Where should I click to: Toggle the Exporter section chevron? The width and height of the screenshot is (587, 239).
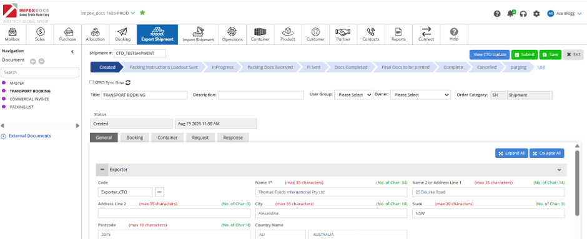pyautogui.click(x=560, y=170)
